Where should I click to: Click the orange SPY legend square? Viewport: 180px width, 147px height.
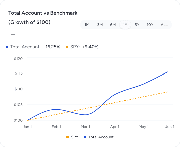pos(68,137)
